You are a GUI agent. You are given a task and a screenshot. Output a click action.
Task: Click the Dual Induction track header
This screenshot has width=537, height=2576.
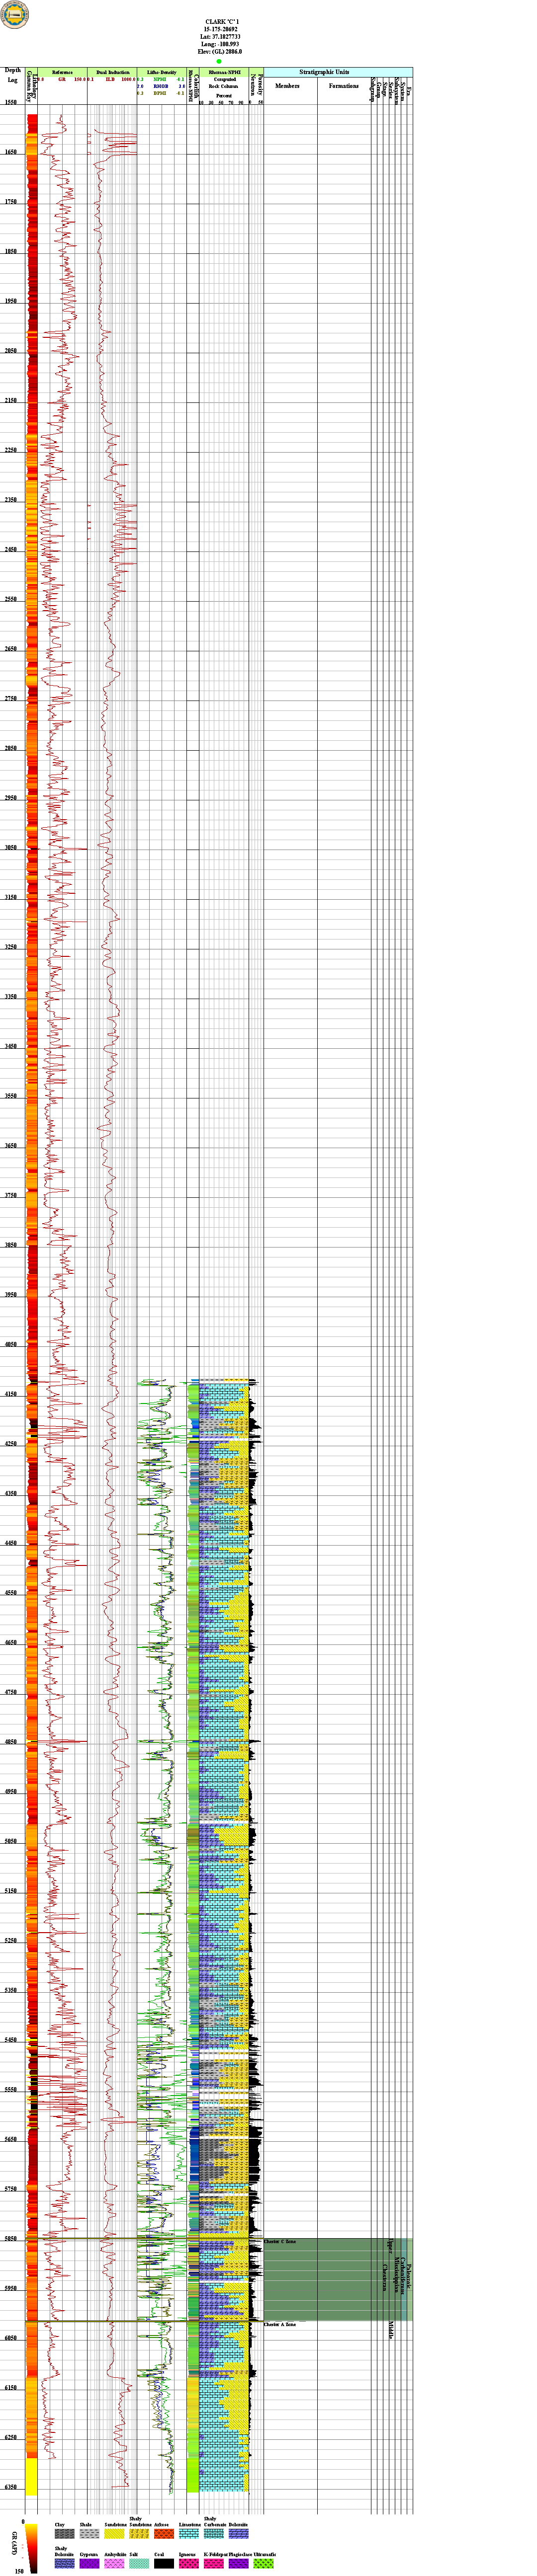click(x=111, y=72)
